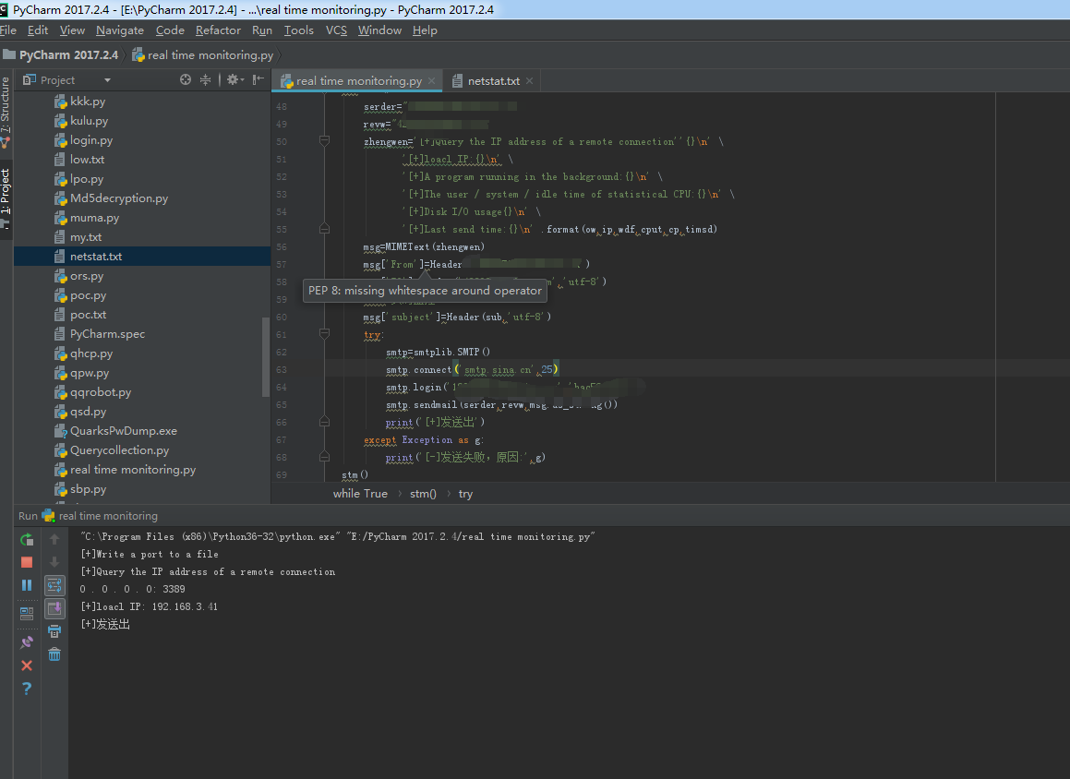Open the Project view dropdown
Viewport: 1070px width, 779px height.
point(107,80)
